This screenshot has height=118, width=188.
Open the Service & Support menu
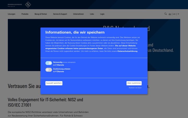pyautogui.click(x=60, y=14)
